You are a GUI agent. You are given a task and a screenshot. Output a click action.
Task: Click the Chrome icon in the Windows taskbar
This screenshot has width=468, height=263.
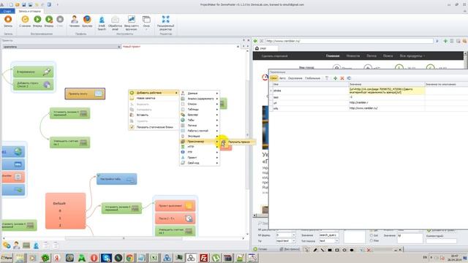coord(130,258)
